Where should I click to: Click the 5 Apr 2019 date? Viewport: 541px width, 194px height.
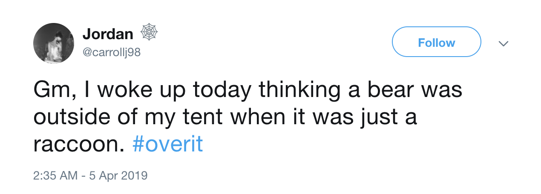118,175
